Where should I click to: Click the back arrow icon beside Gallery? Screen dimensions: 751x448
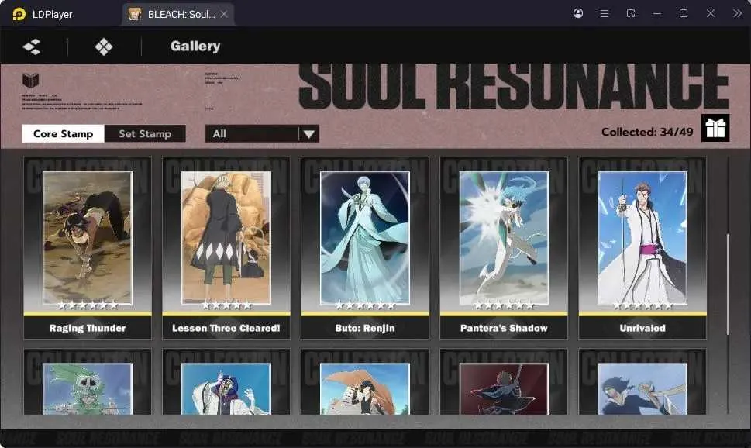pyautogui.click(x=32, y=47)
